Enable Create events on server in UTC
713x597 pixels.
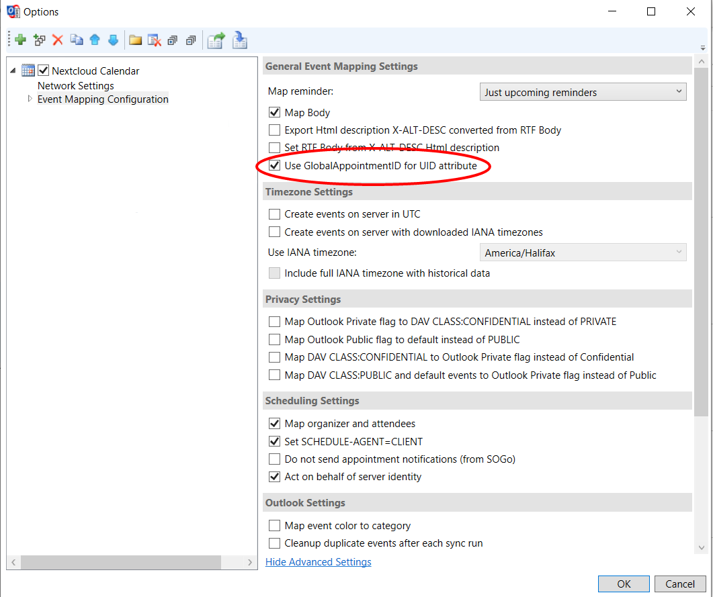click(274, 214)
